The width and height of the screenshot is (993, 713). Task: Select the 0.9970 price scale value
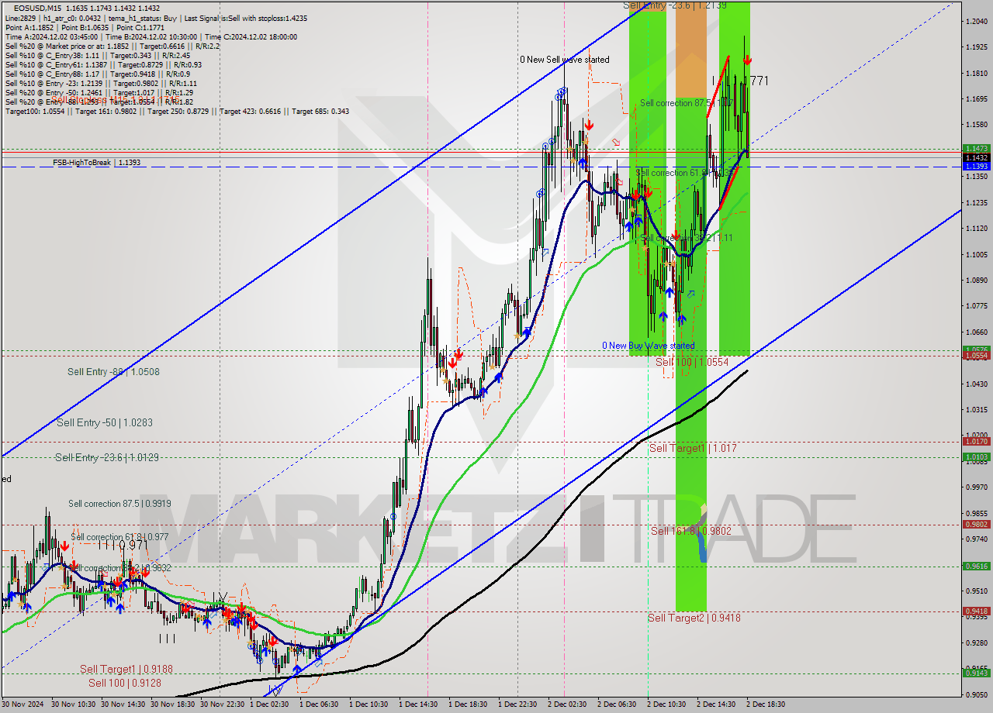(x=976, y=487)
